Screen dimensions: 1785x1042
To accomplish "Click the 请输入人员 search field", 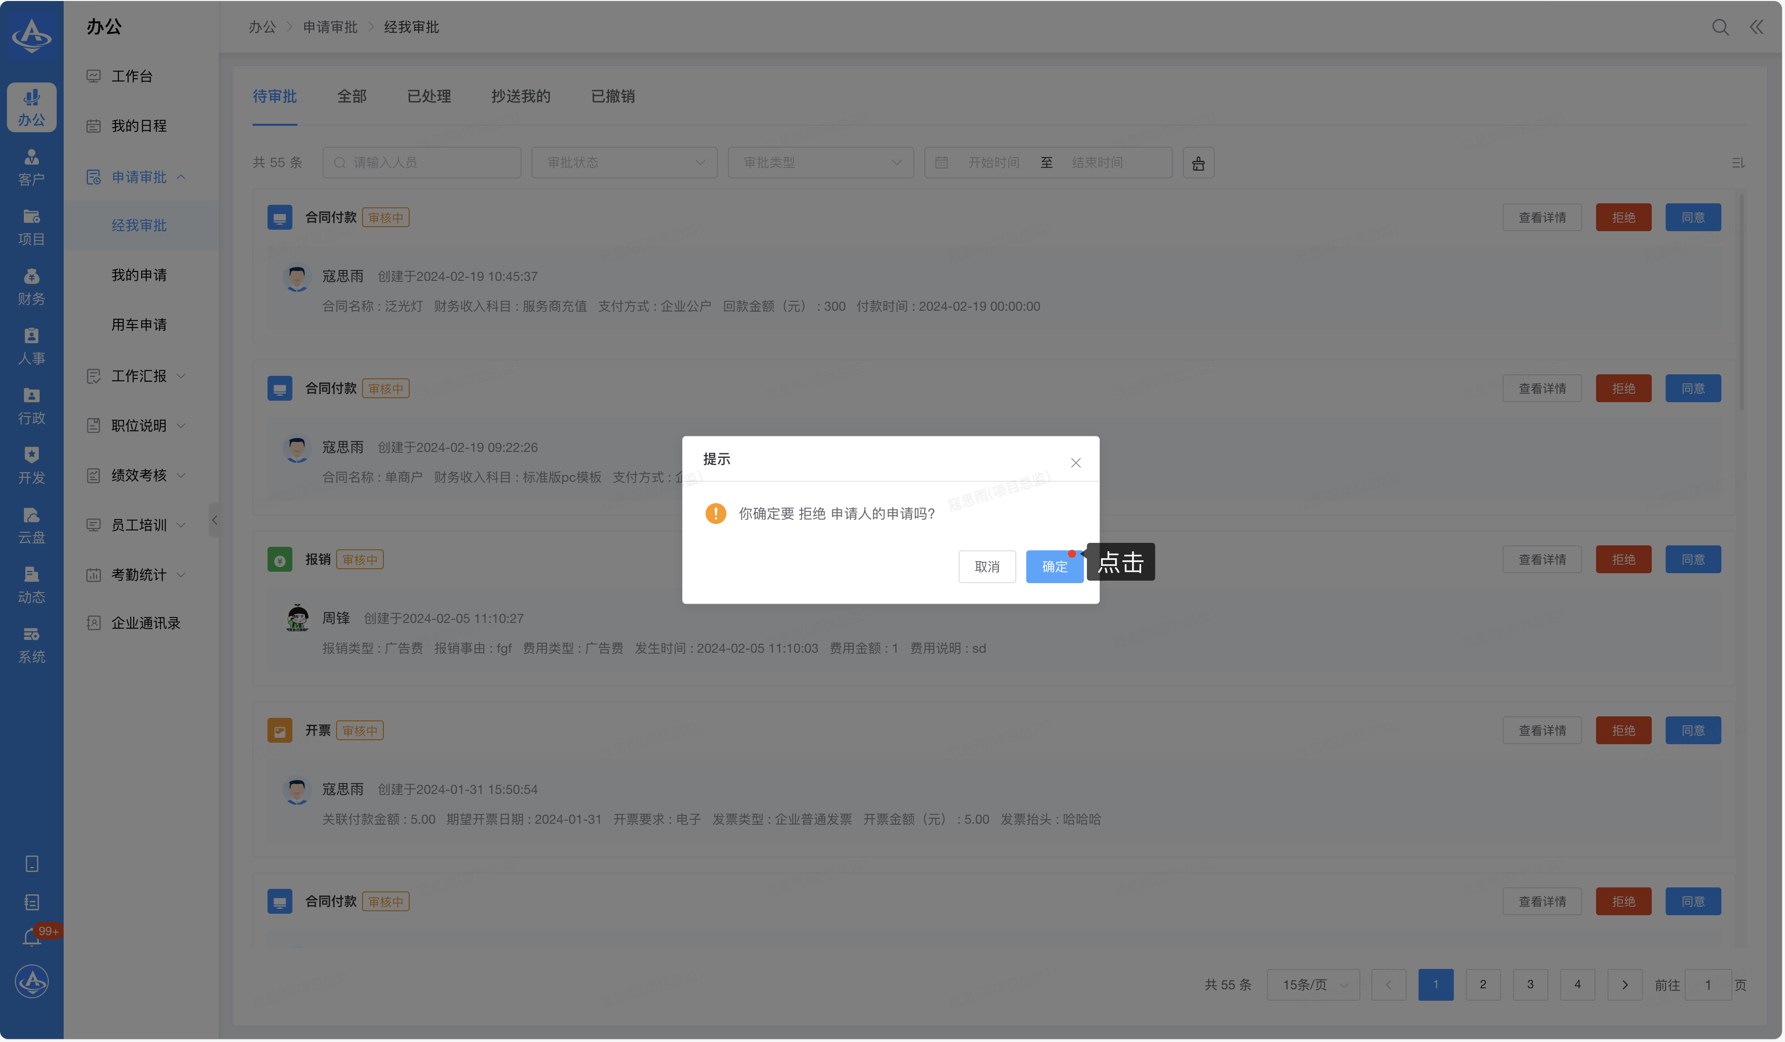I will click(x=422, y=163).
